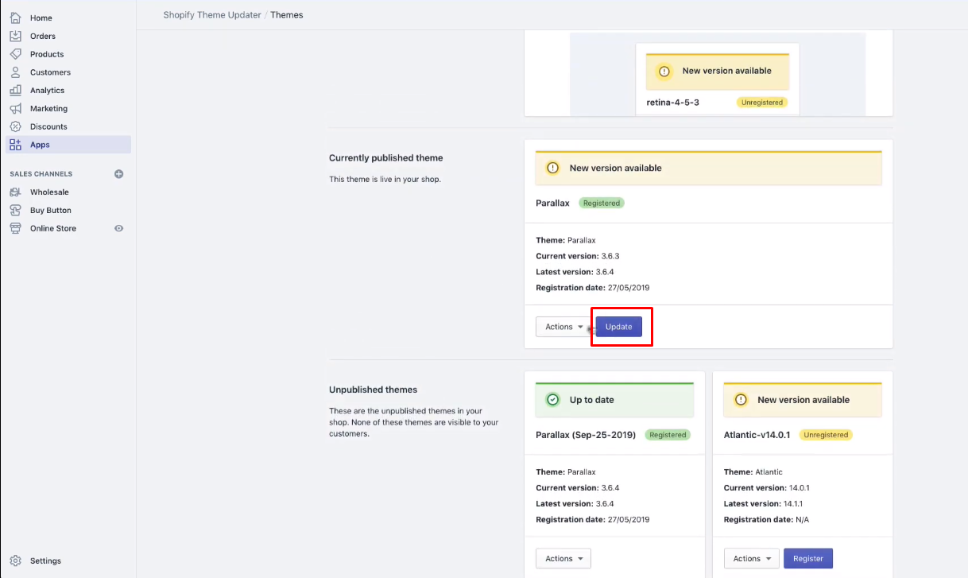Open Actions dropdown for published Parallax theme
This screenshot has width=968, height=578.
click(x=563, y=327)
